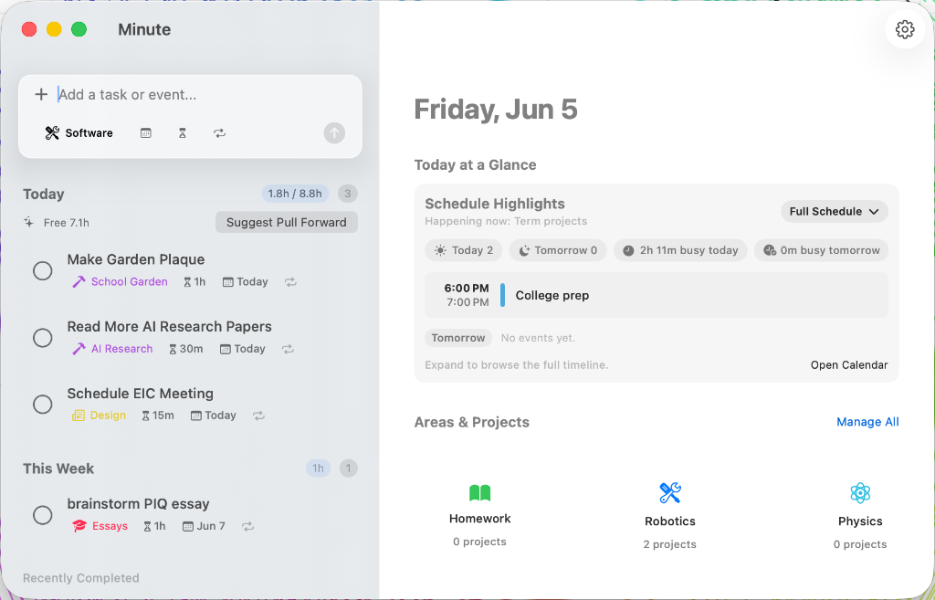Click the calendar date icon in task input

click(x=145, y=133)
